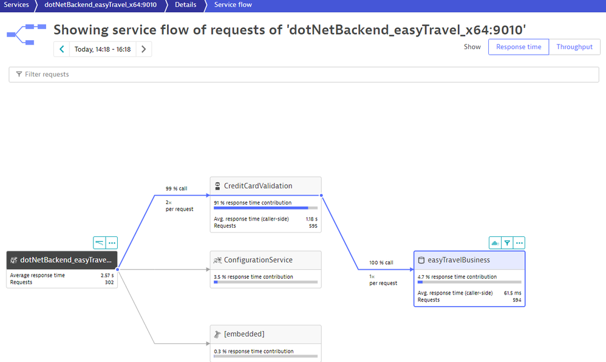
Task: Open the timeframe selector 'Today, 14:18 - 16:18'
Action: [103, 49]
